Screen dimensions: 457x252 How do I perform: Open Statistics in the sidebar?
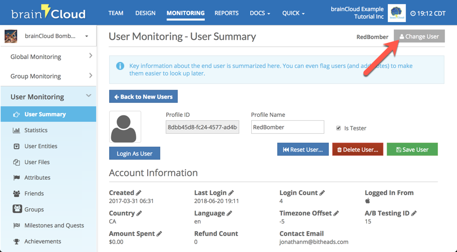point(36,130)
